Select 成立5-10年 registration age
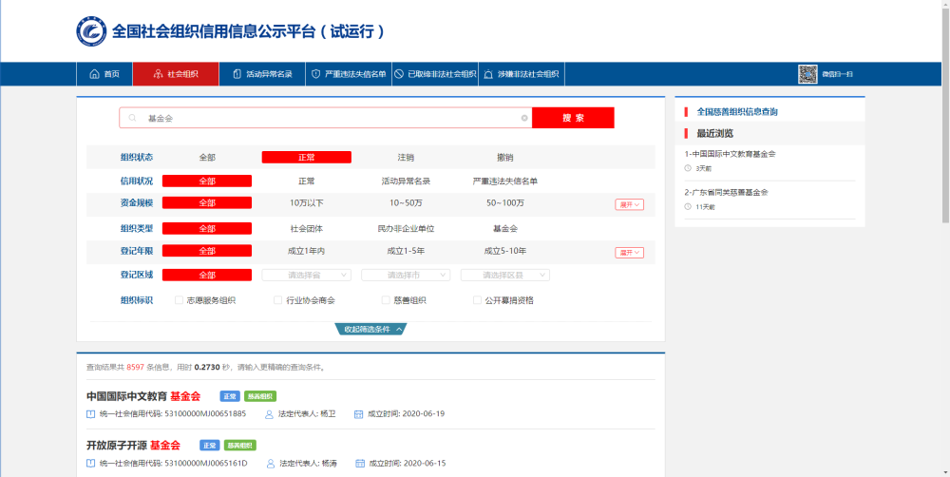Image resolution: width=950 pixels, height=477 pixels. (505, 250)
